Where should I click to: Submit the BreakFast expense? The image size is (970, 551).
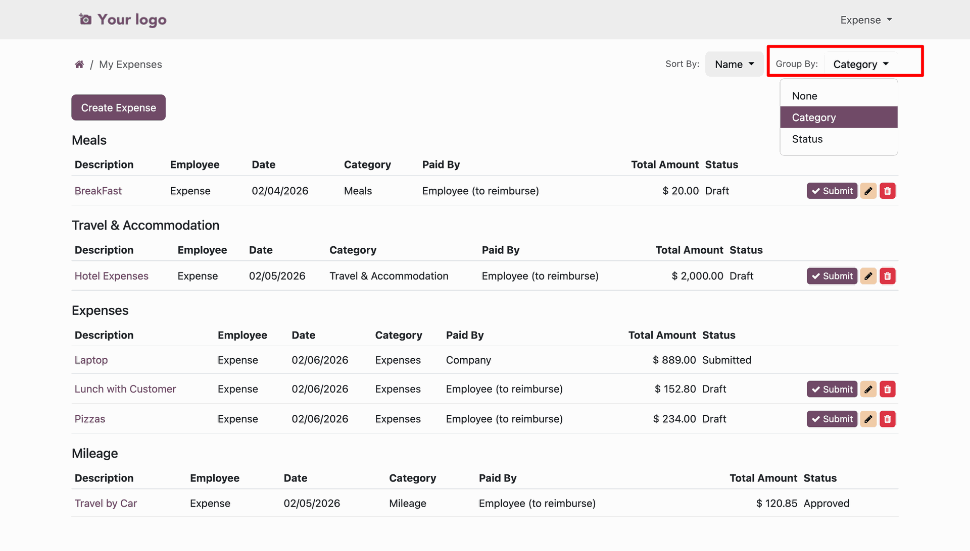click(x=832, y=191)
